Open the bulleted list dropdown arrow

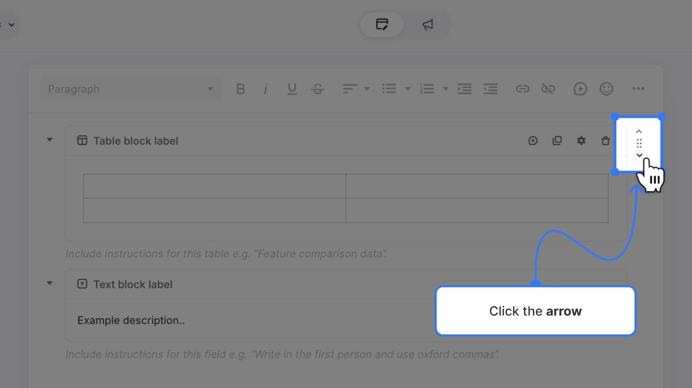(408, 89)
